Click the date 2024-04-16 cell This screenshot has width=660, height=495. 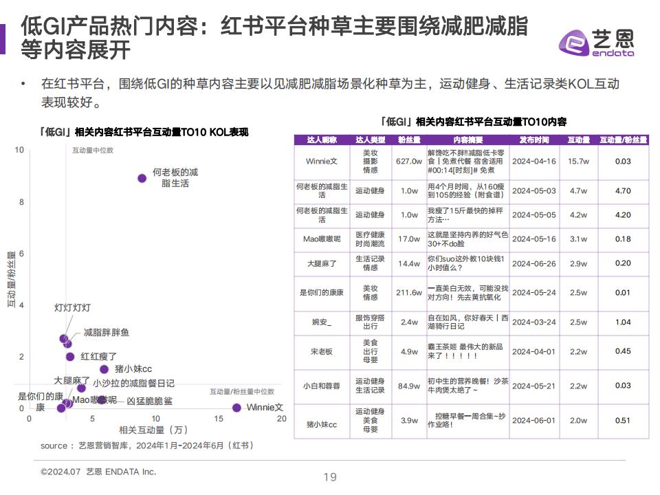pyautogui.click(x=533, y=161)
